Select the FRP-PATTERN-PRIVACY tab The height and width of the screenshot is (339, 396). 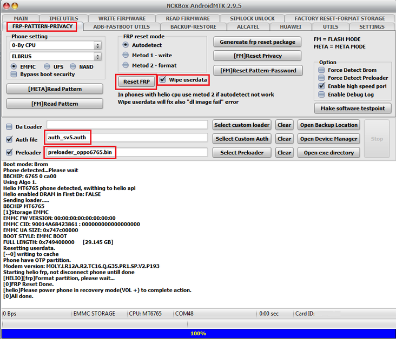42,26
